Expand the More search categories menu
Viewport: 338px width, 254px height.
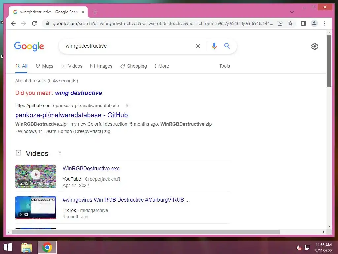pyautogui.click(x=162, y=66)
